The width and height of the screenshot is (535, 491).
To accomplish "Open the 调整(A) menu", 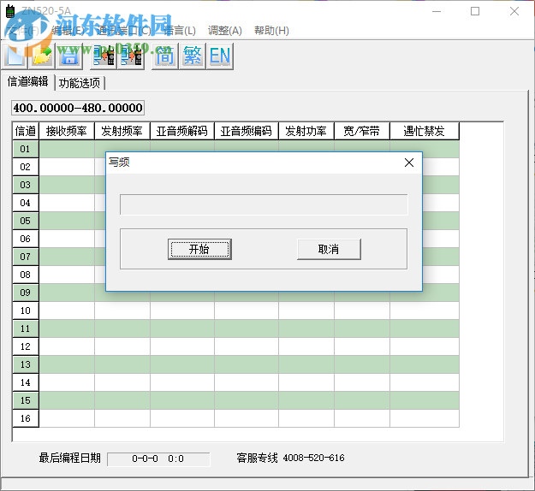I will (x=225, y=31).
